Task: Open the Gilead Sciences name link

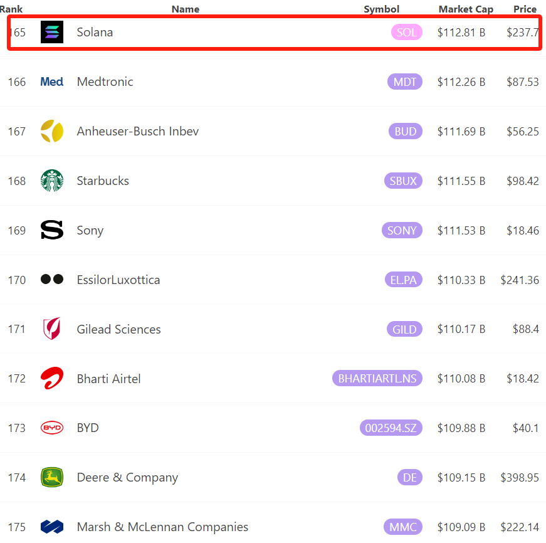Action: point(118,329)
